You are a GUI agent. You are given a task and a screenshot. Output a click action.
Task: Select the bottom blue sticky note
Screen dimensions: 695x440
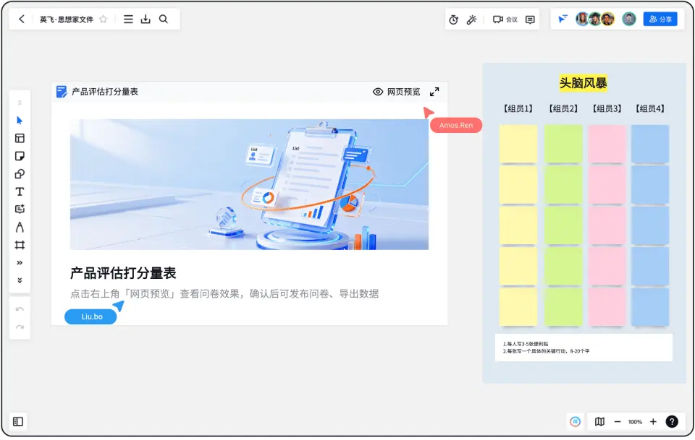[x=650, y=307]
